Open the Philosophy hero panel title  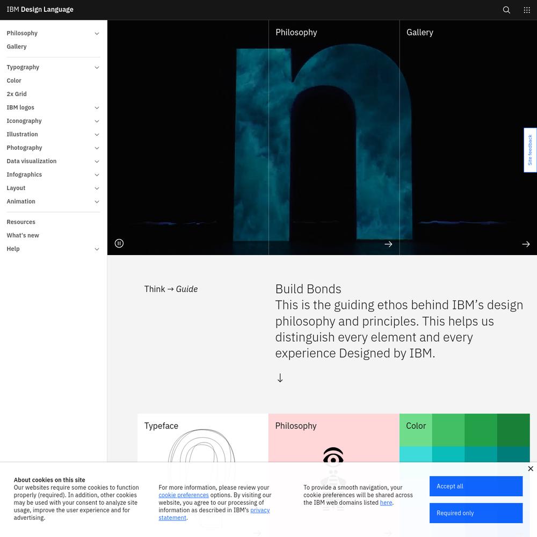296,32
